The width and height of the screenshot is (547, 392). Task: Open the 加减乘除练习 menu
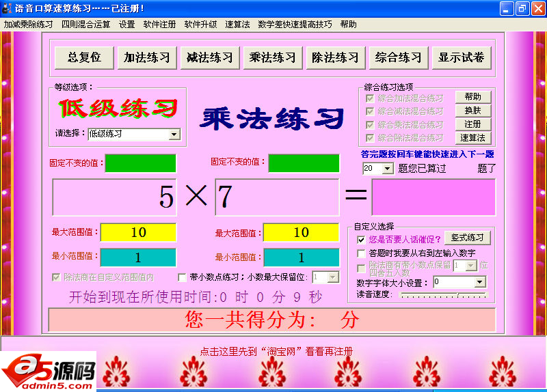click(x=28, y=25)
